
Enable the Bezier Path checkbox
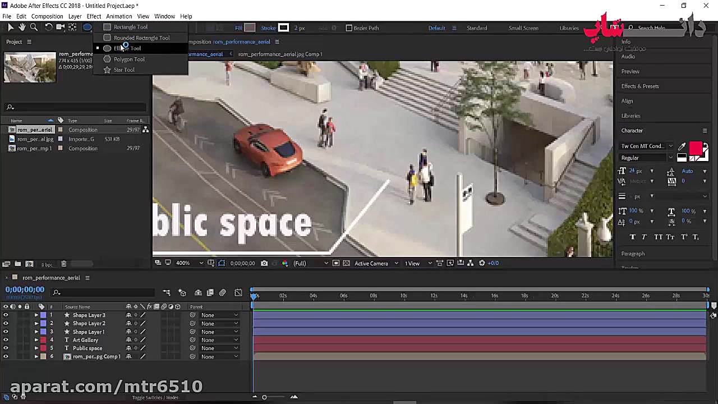(x=349, y=28)
